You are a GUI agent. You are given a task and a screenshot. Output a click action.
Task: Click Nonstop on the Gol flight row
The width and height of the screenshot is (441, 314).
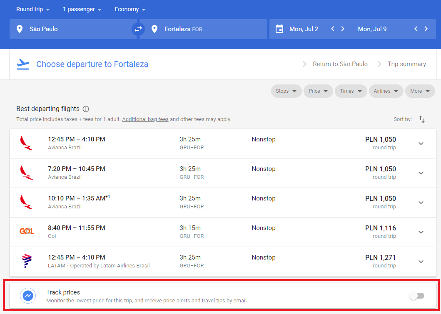(x=264, y=228)
